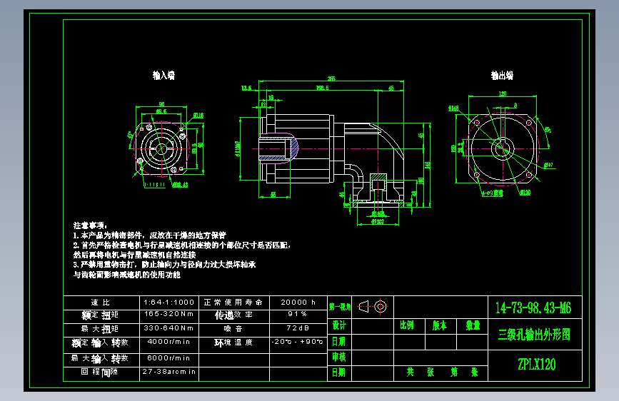Viewport: 619px width, 401px height.
Task: Click the 传递效率 label cell
Action: click(x=233, y=315)
